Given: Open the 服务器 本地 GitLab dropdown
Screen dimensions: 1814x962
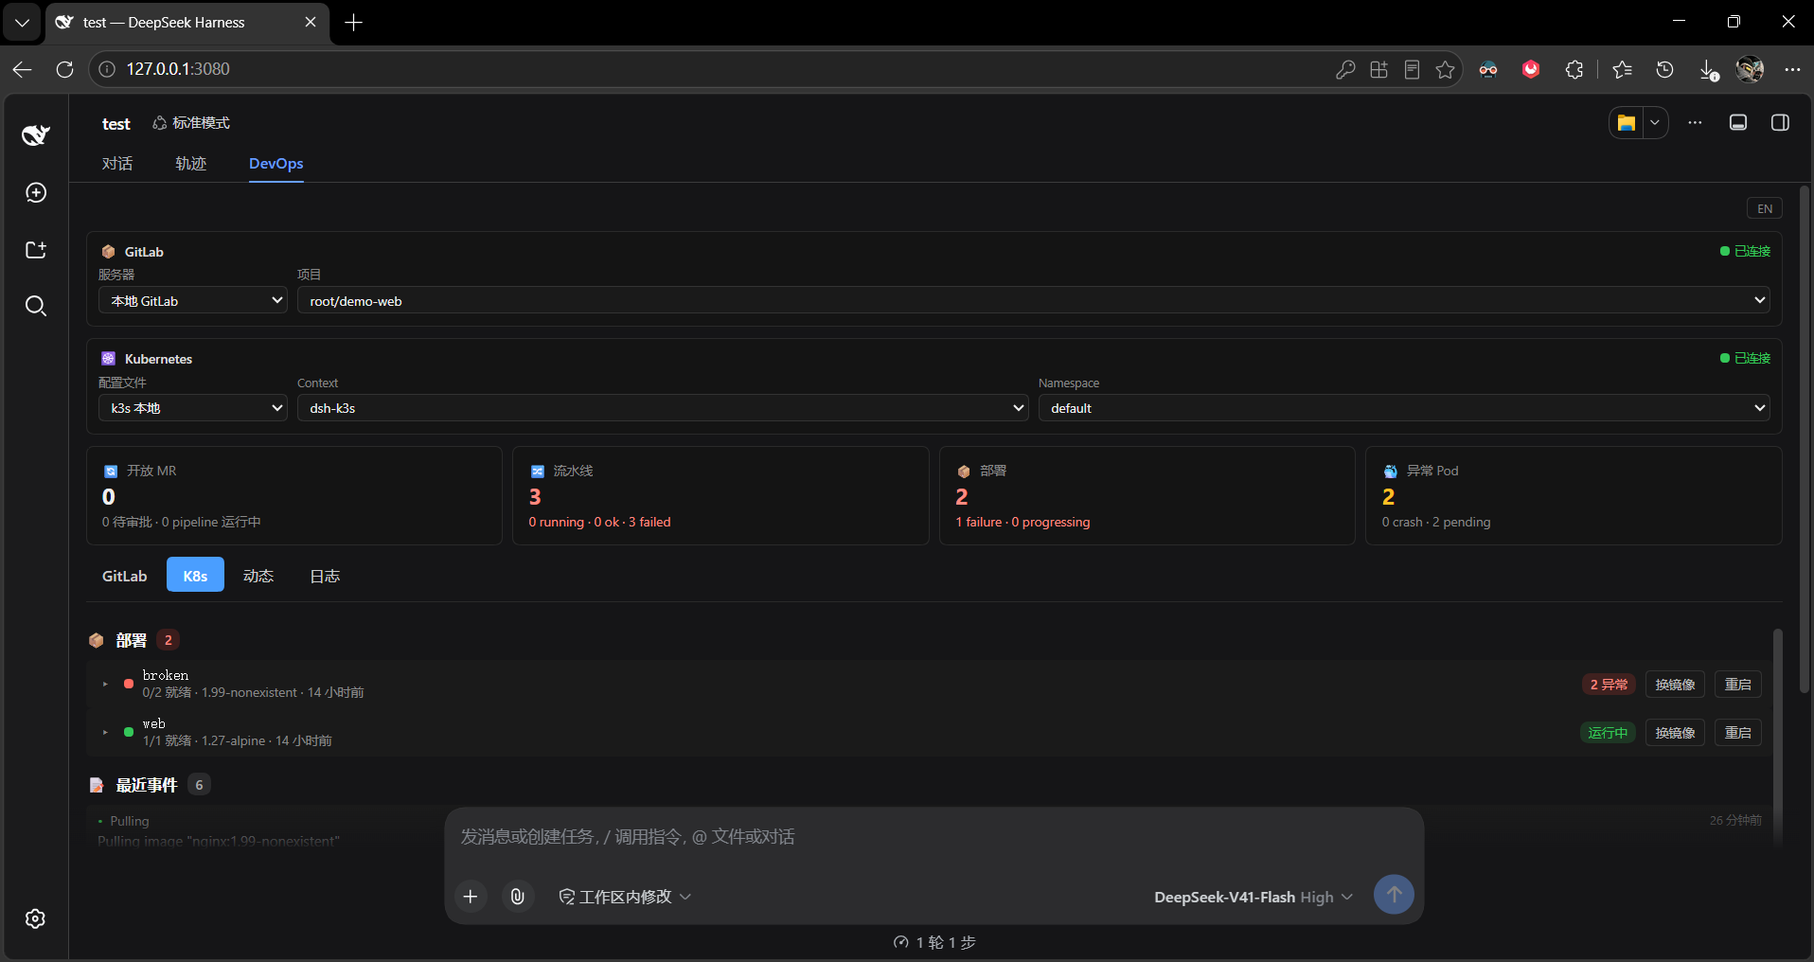Looking at the screenshot, I should point(193,300).
